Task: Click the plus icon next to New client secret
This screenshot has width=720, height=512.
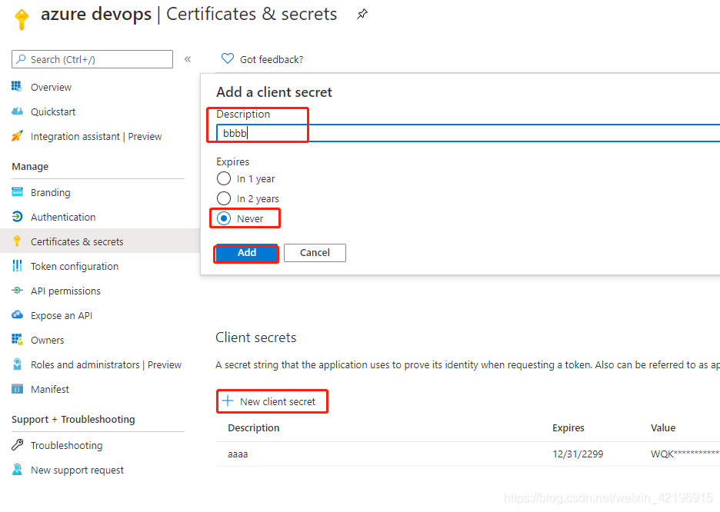Action: point(228,401)
